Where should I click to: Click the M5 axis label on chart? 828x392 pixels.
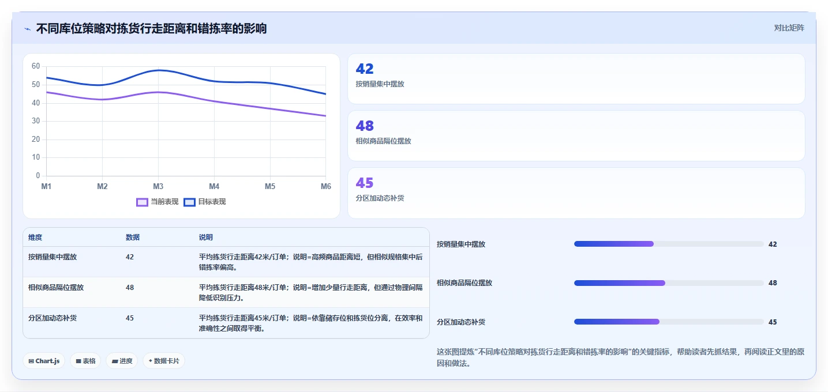coord(270,186)
